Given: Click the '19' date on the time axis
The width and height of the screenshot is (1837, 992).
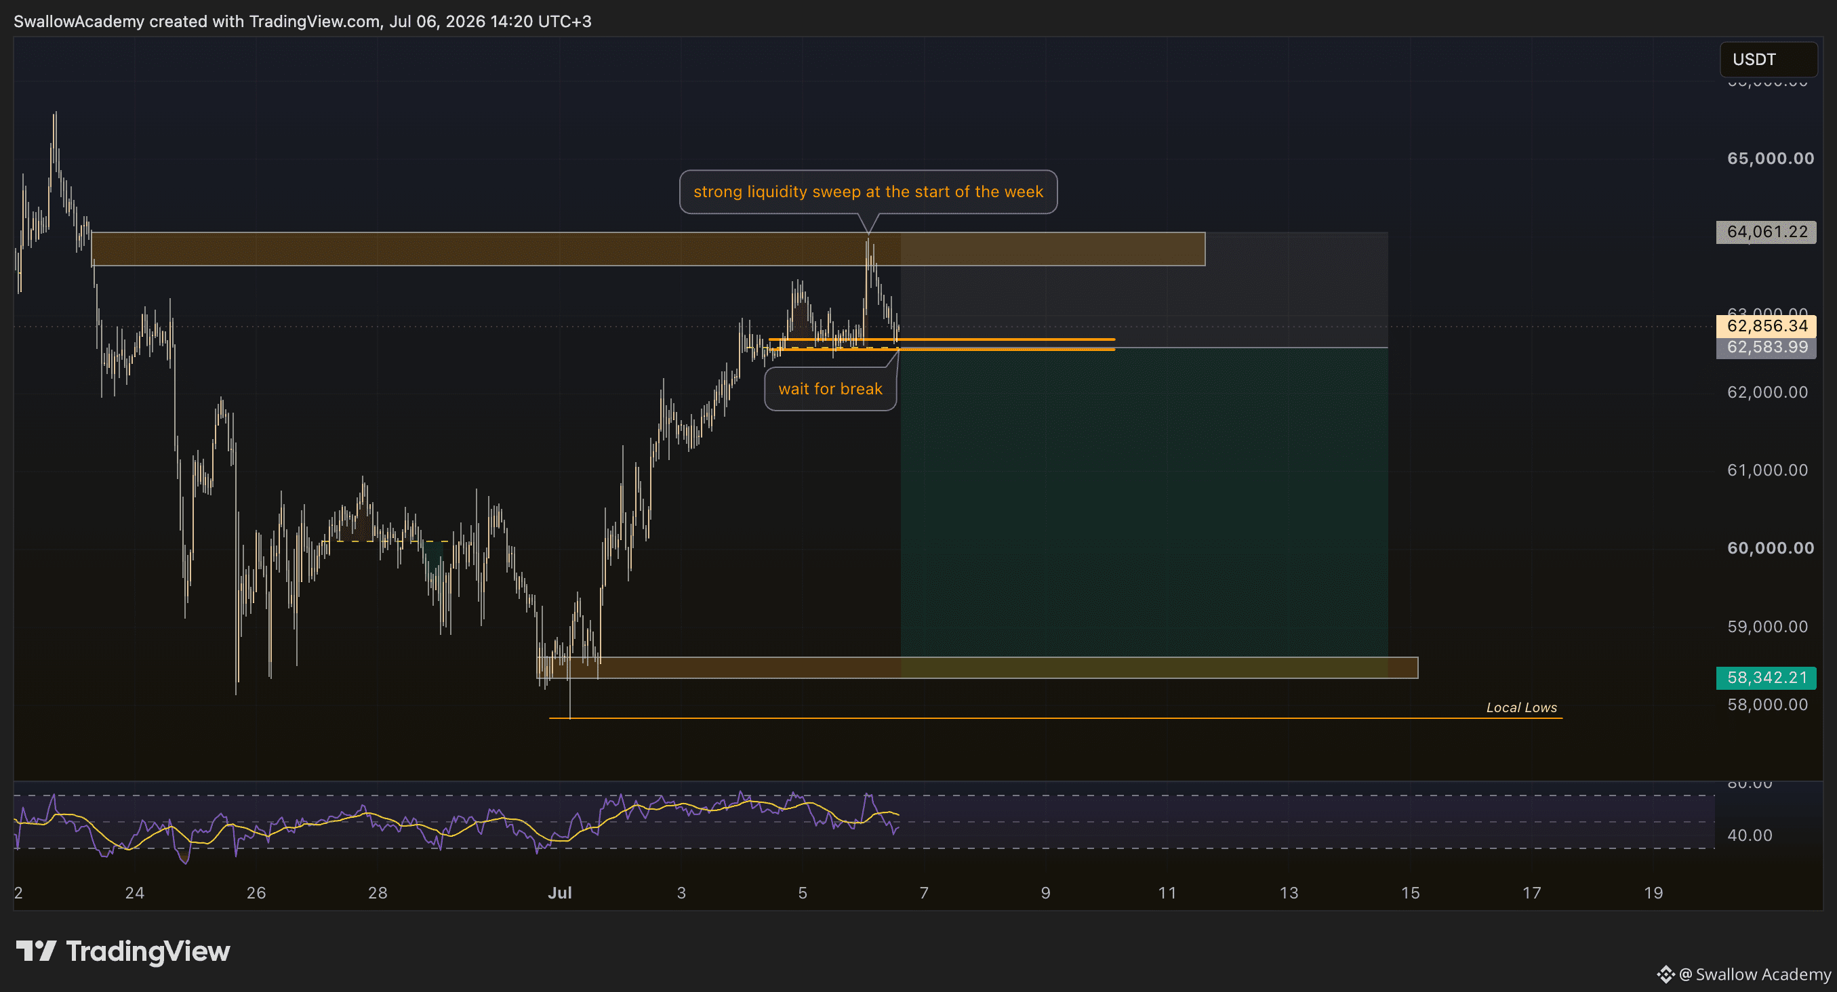Looking at the screenshot, I should click(1653, 893).
